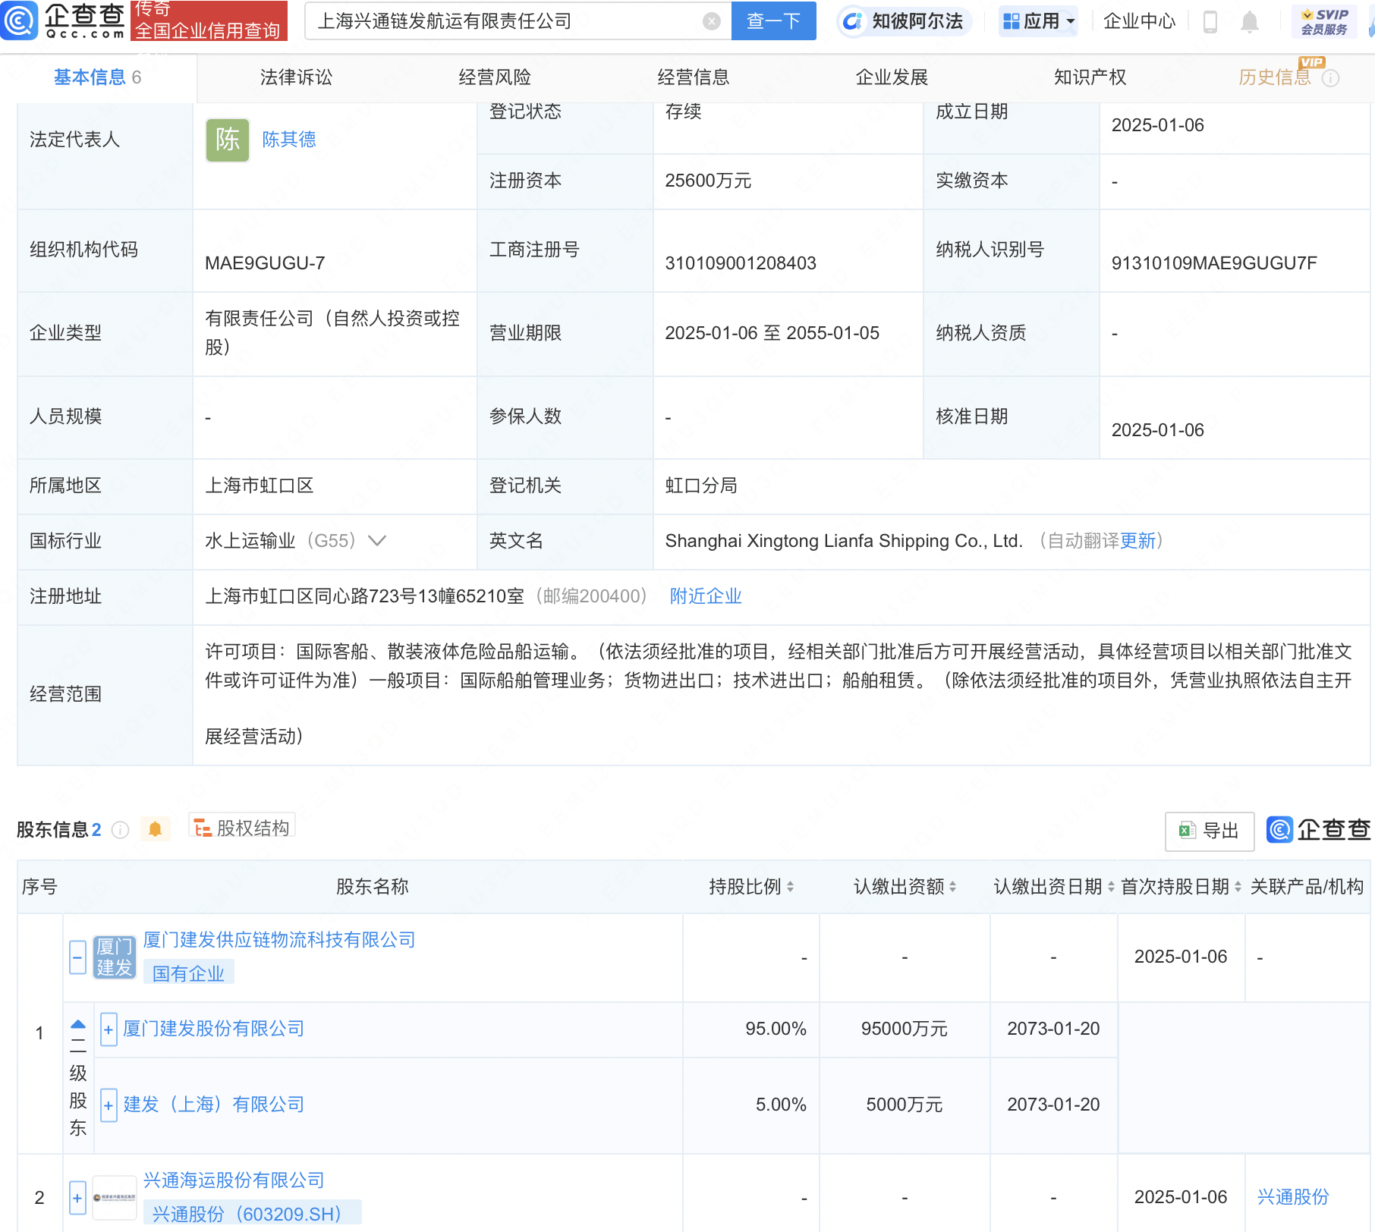Export shareholder table via 导出
This screenshot has width=1375, height=1232.
point(1209,831)
